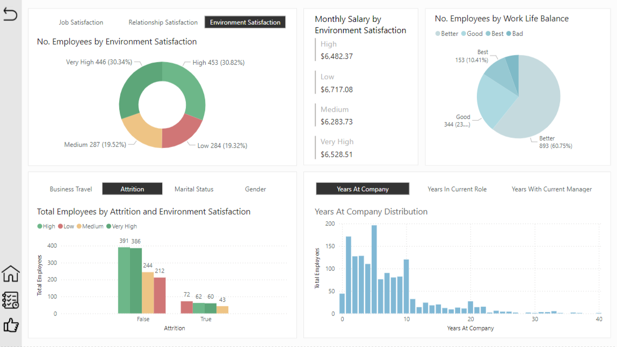The height and width of the screenshot is (347, 617).
Task: Open the checklist icon in sidebar
Action: (x=11, y=300)
